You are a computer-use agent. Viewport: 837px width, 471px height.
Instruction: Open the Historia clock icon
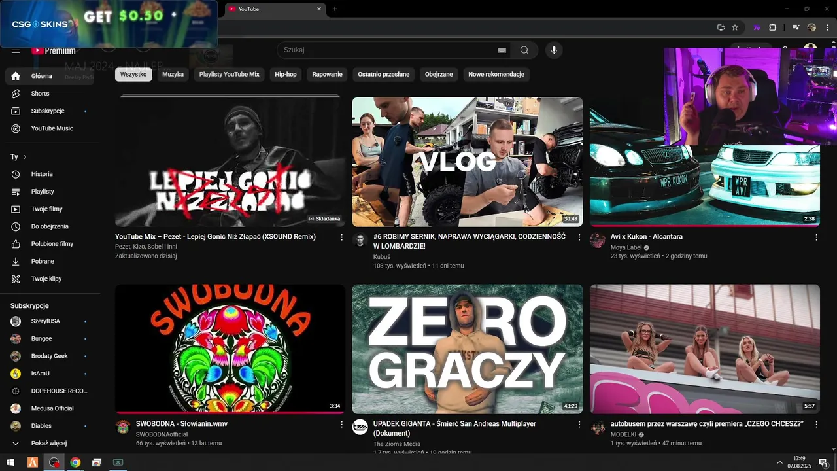tap(16, 174)
